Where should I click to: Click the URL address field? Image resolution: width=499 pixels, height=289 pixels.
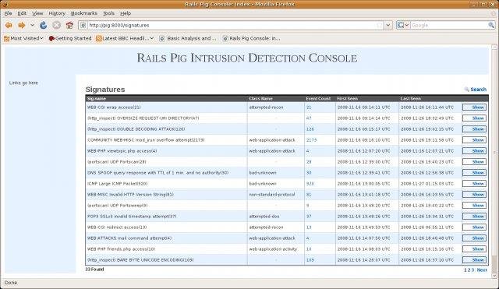pos(232,25)
